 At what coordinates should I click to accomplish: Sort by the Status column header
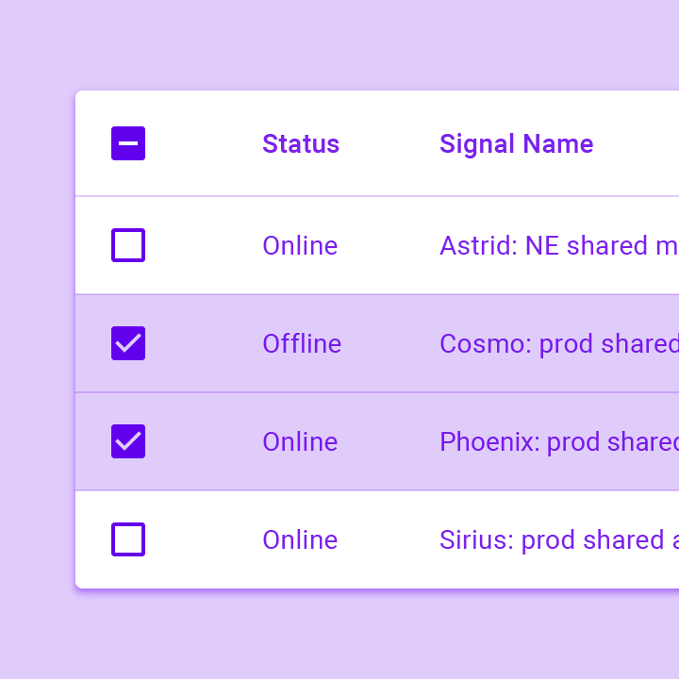click(x=300, y=143)
